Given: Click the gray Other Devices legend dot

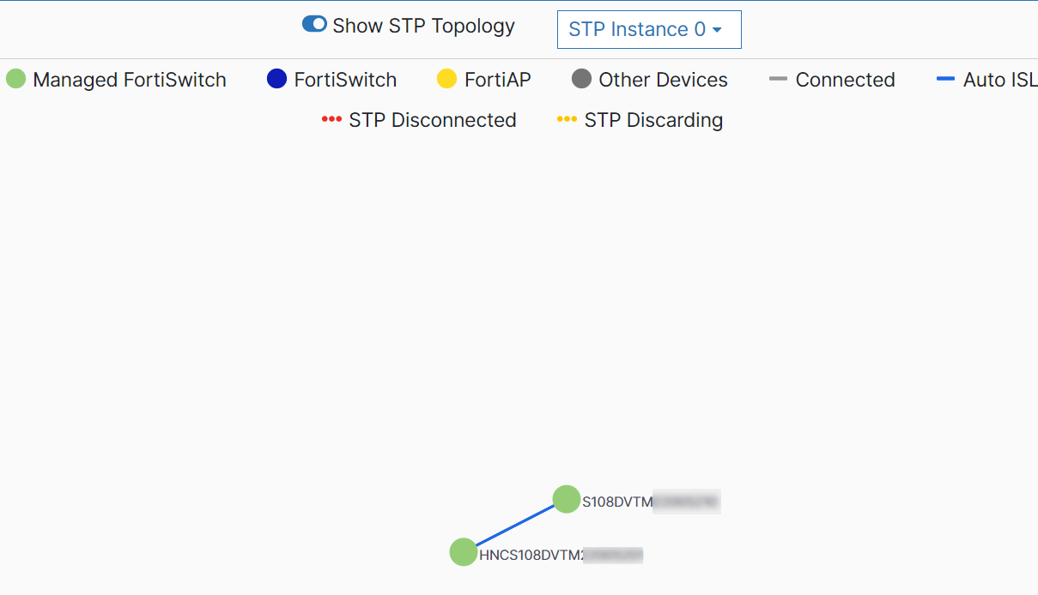Looking at the screenshot, I should (x=582, y=79).
